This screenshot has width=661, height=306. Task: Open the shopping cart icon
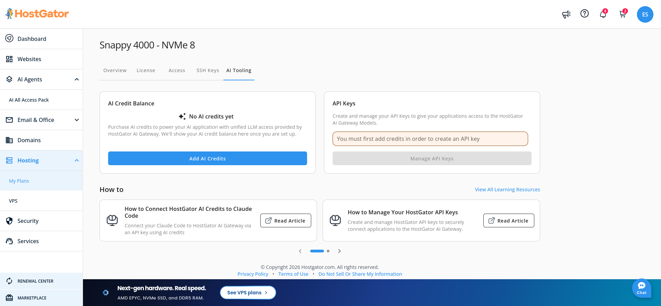point(623,14)
